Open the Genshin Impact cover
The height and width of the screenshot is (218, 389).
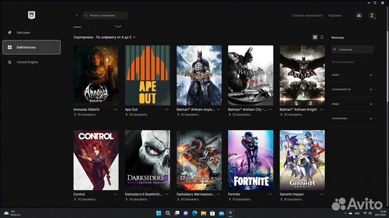pyautogui.click(x=302, y=160)
